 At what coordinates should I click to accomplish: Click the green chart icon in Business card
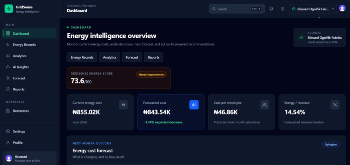tap(301, 37)
